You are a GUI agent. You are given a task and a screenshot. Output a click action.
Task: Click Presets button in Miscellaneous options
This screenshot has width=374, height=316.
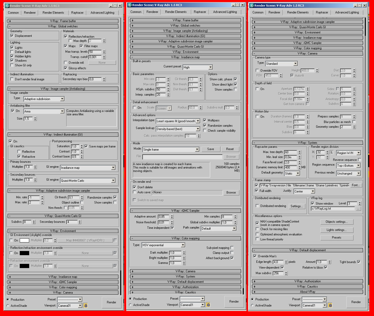point(337,238)
